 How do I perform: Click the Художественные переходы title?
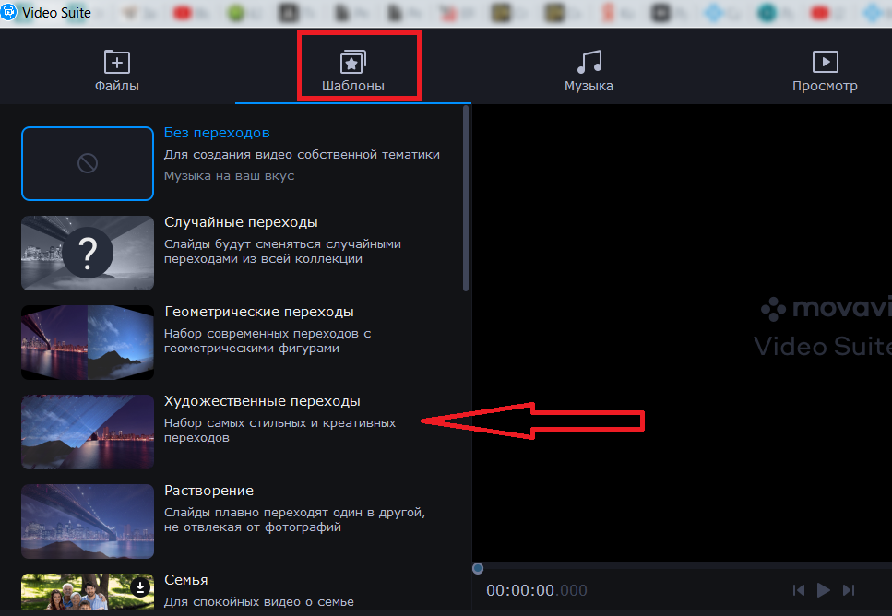pyautogui.click(x=262, y=401)
